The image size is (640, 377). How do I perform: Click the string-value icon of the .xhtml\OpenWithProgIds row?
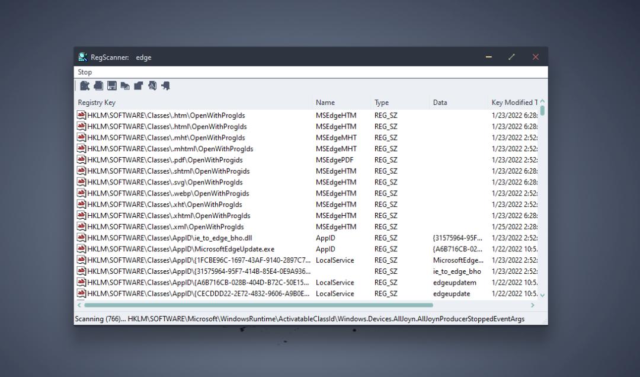[x=81, y=215]
